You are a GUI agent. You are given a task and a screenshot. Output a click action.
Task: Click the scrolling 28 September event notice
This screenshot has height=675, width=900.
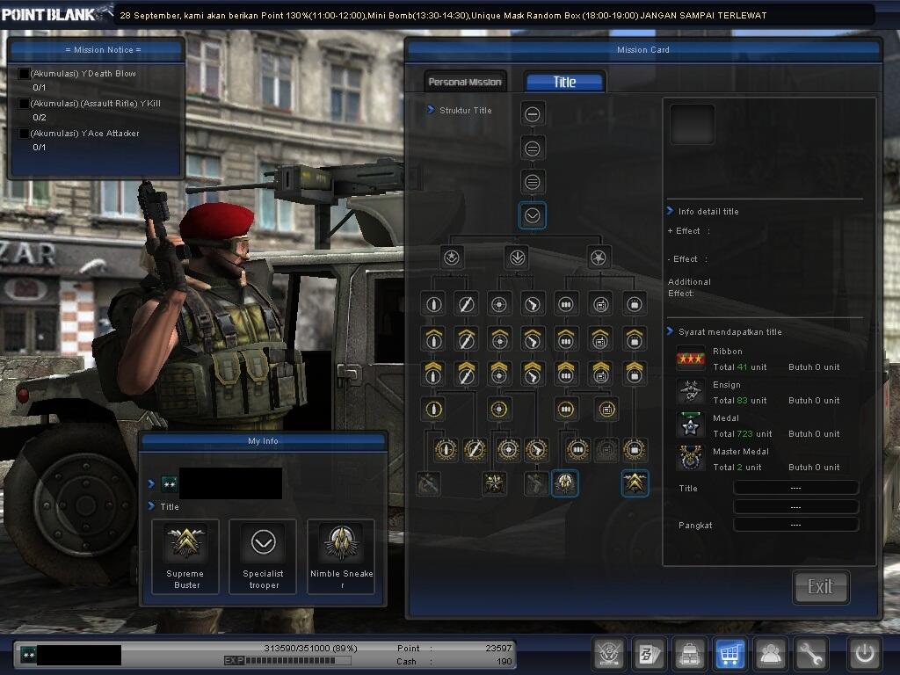[443, 16]
